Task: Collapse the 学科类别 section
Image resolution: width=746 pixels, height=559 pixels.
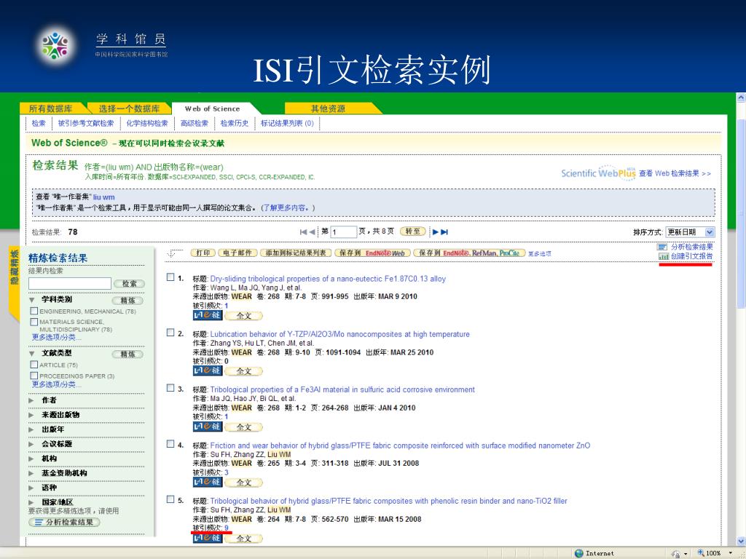Action: click(32, 300)
